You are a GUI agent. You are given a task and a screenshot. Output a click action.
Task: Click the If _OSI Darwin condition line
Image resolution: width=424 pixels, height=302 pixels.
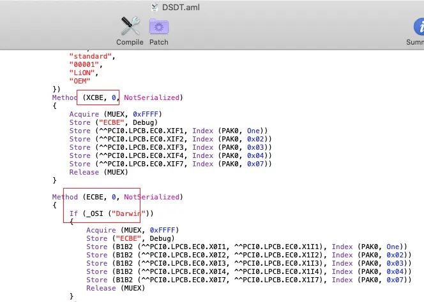pyautogui.click(x=111, y=213)
